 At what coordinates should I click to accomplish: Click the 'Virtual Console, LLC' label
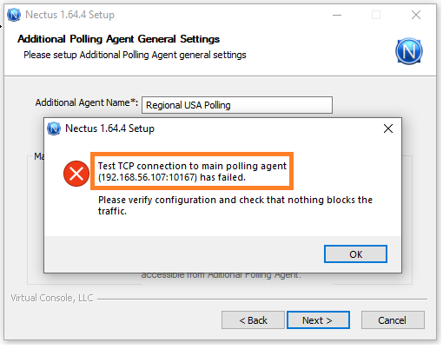(x=52, y=298)
